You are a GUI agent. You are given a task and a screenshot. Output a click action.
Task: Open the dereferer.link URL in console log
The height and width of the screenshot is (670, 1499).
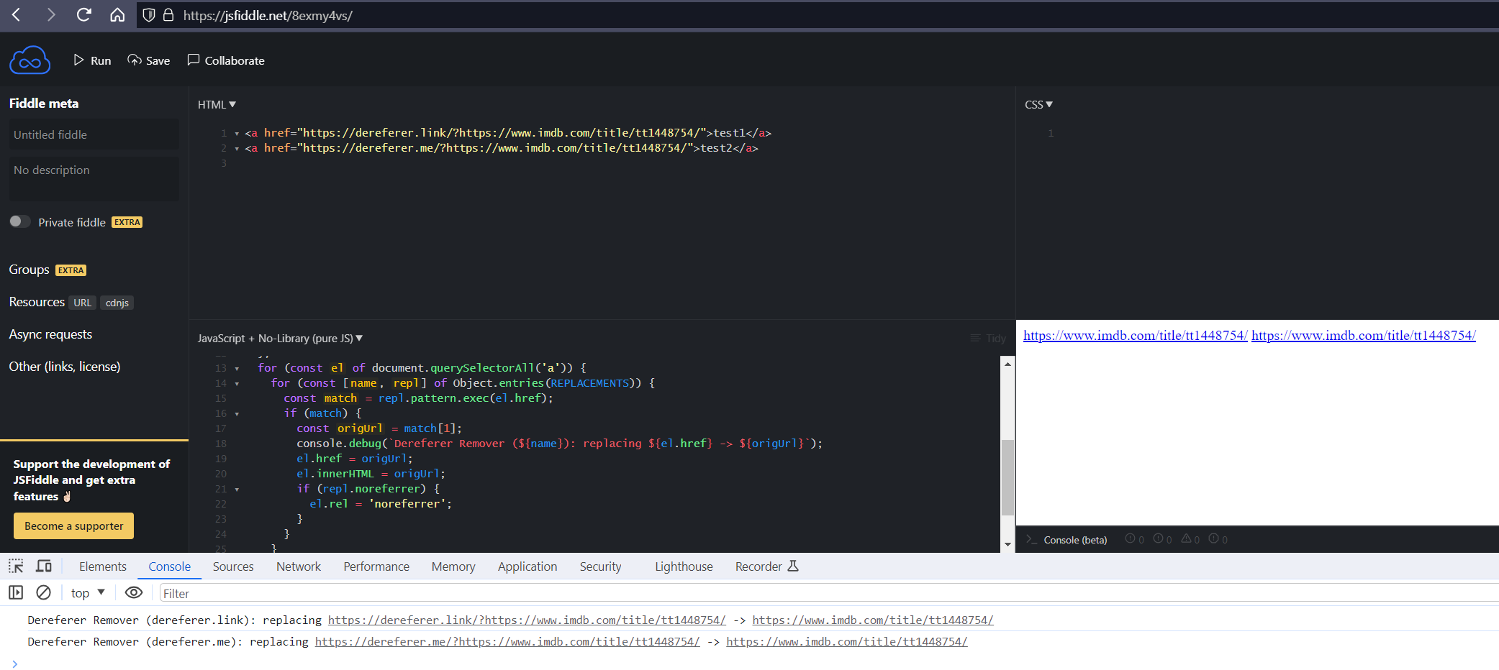pyautogui.click(x=527, y=620)
